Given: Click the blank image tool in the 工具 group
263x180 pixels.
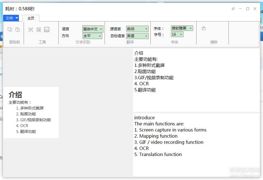Looking at the screenshot, I should (x=46, y=29).
